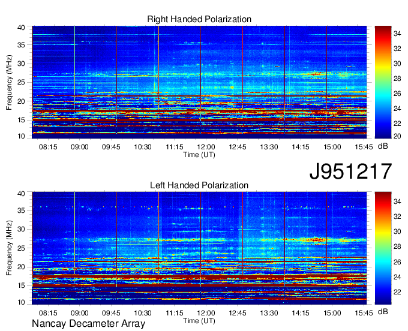Click 12:45 time tick on Left Handed plot

[x=238, y=313]
